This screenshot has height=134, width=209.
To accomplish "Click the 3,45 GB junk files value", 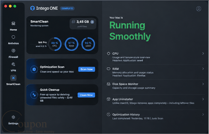I will (x=83, y=22).
